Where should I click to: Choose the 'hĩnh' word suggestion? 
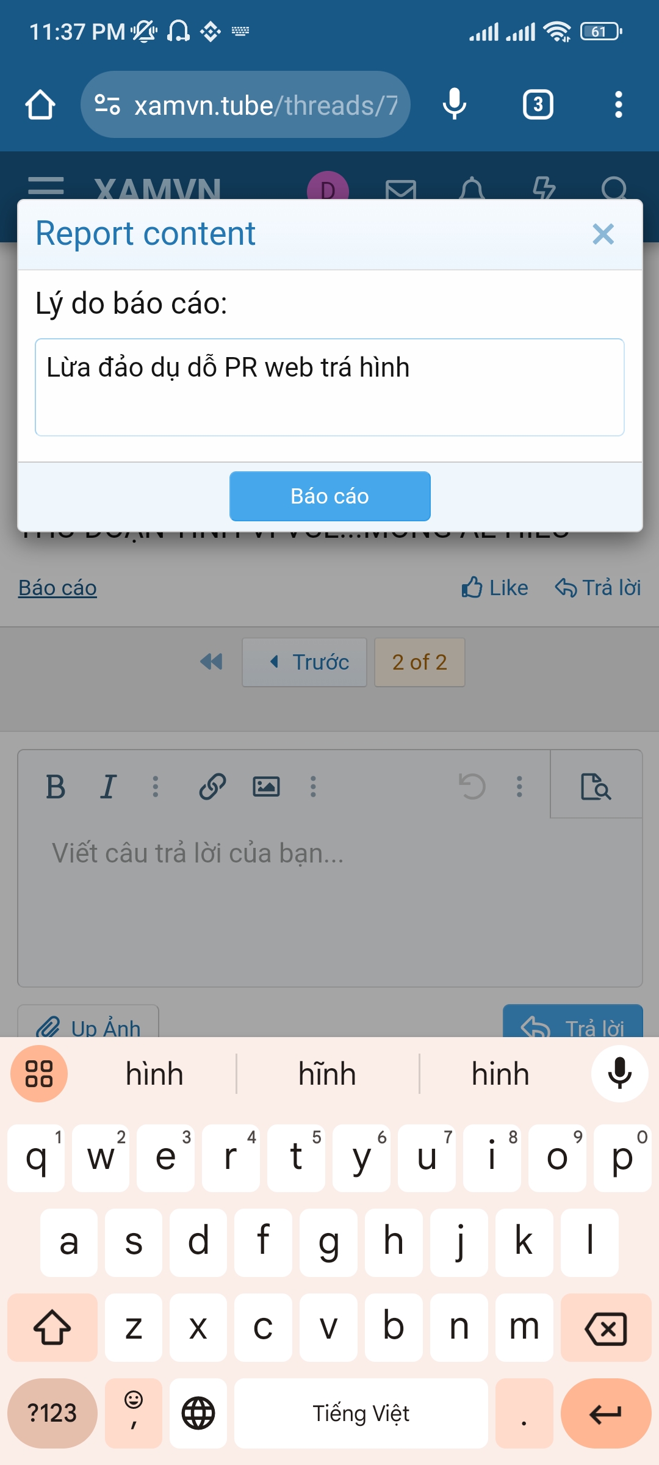[x=327, y=1074]
